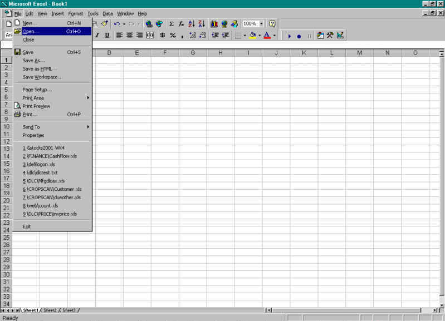Apply the yellow Fill Color swatch
The image size is (445, 321).
253,36
